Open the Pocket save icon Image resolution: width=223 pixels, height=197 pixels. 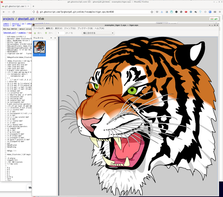(x=157, y=12)
